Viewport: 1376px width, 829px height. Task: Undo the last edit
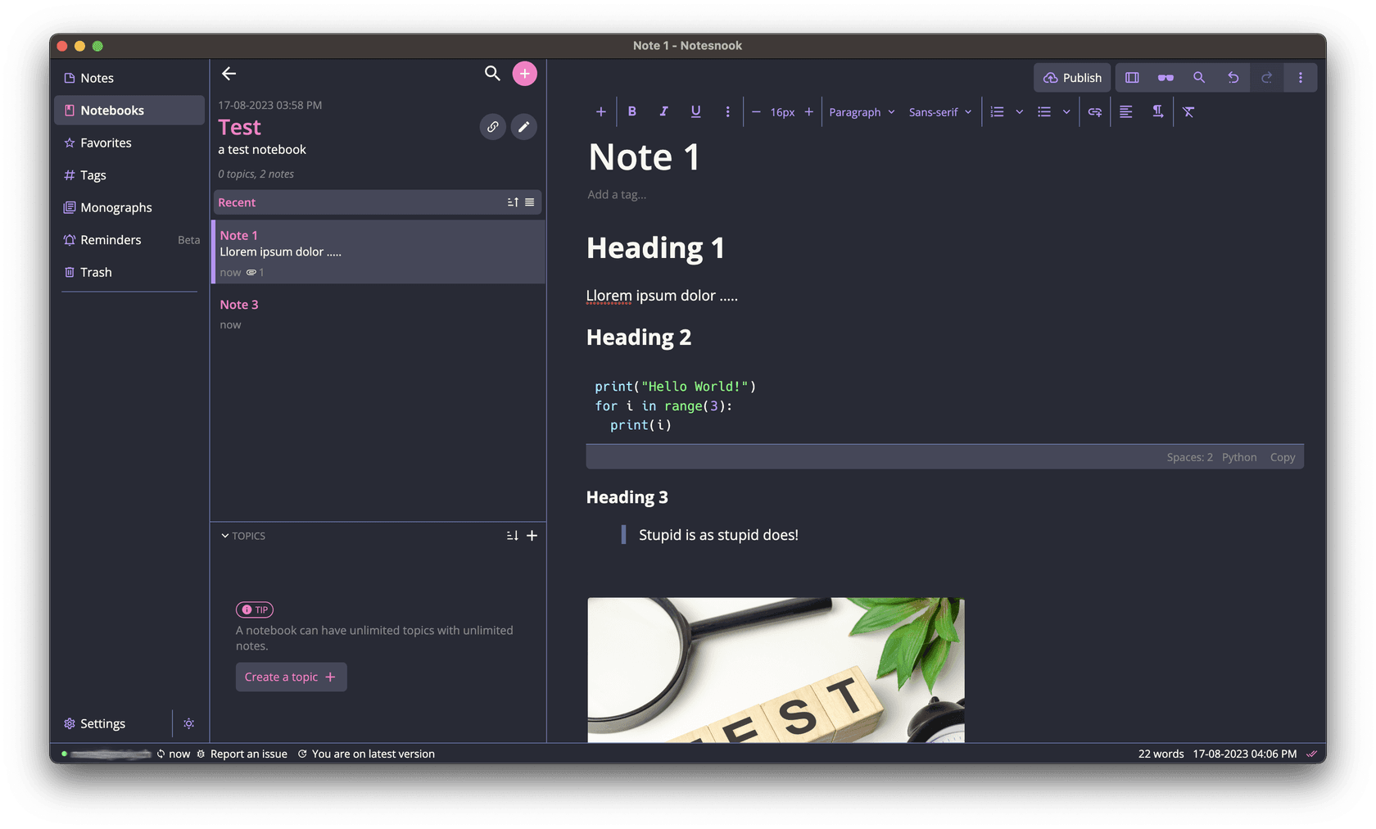(1233, 78)
